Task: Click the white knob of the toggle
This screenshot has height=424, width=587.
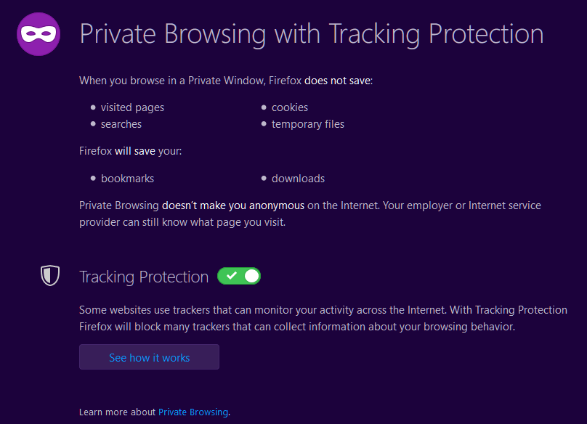Action: 251,276
